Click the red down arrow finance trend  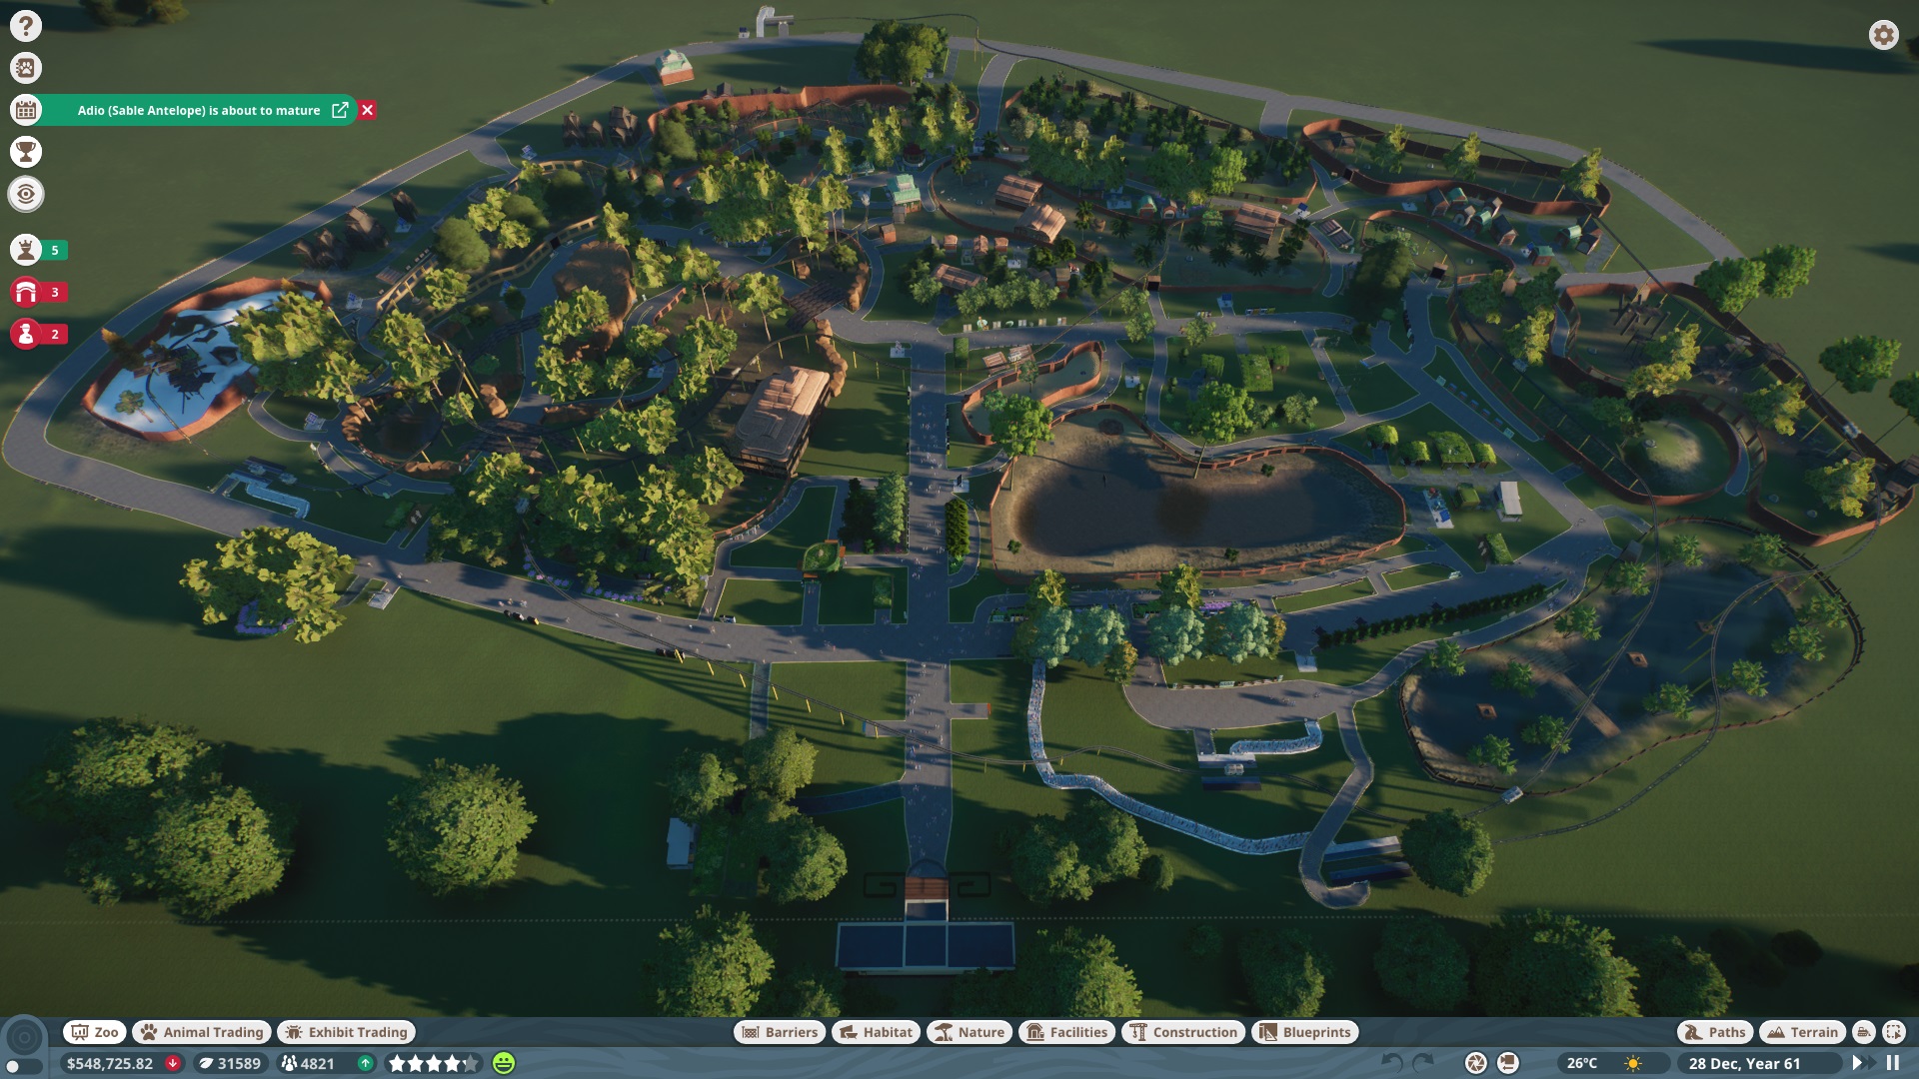pyautogui.click(x=173, y=1063)
